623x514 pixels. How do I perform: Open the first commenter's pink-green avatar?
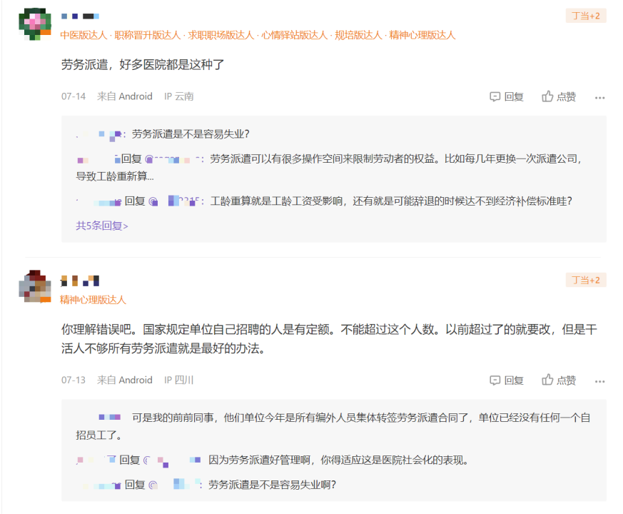34,23
